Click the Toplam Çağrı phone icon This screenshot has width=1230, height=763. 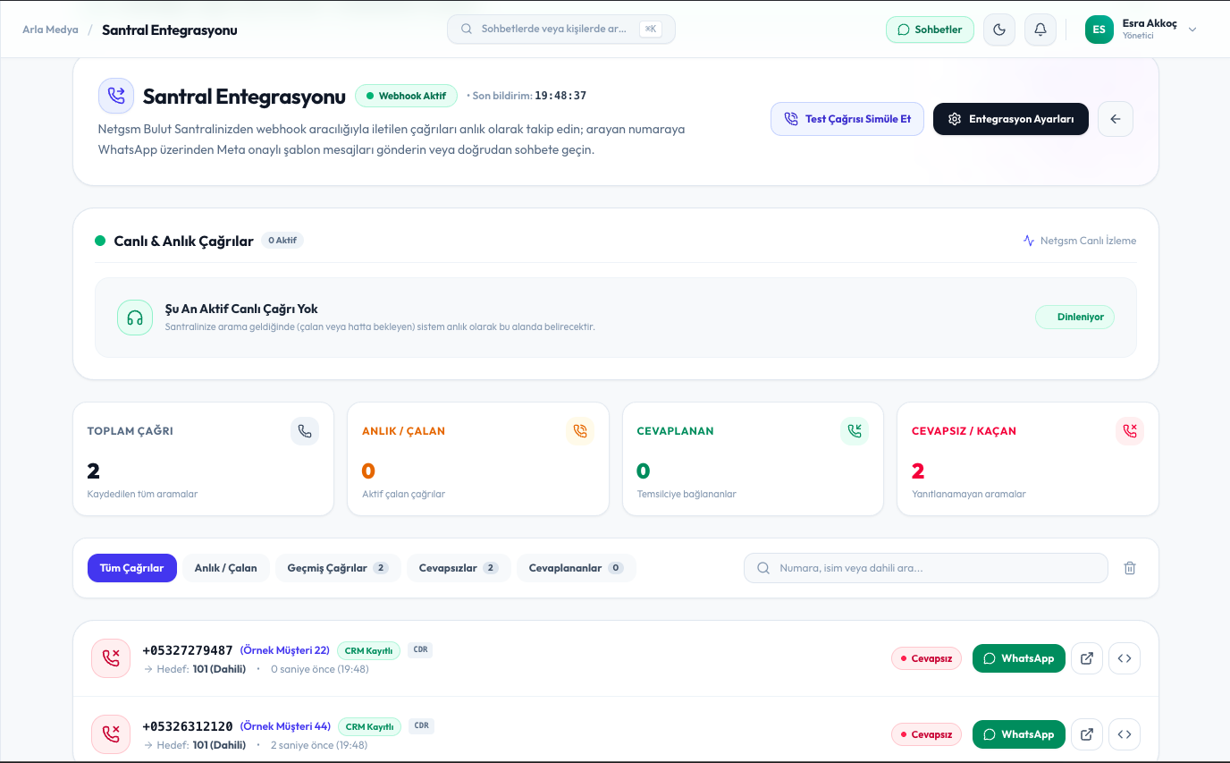click(305, 431)
